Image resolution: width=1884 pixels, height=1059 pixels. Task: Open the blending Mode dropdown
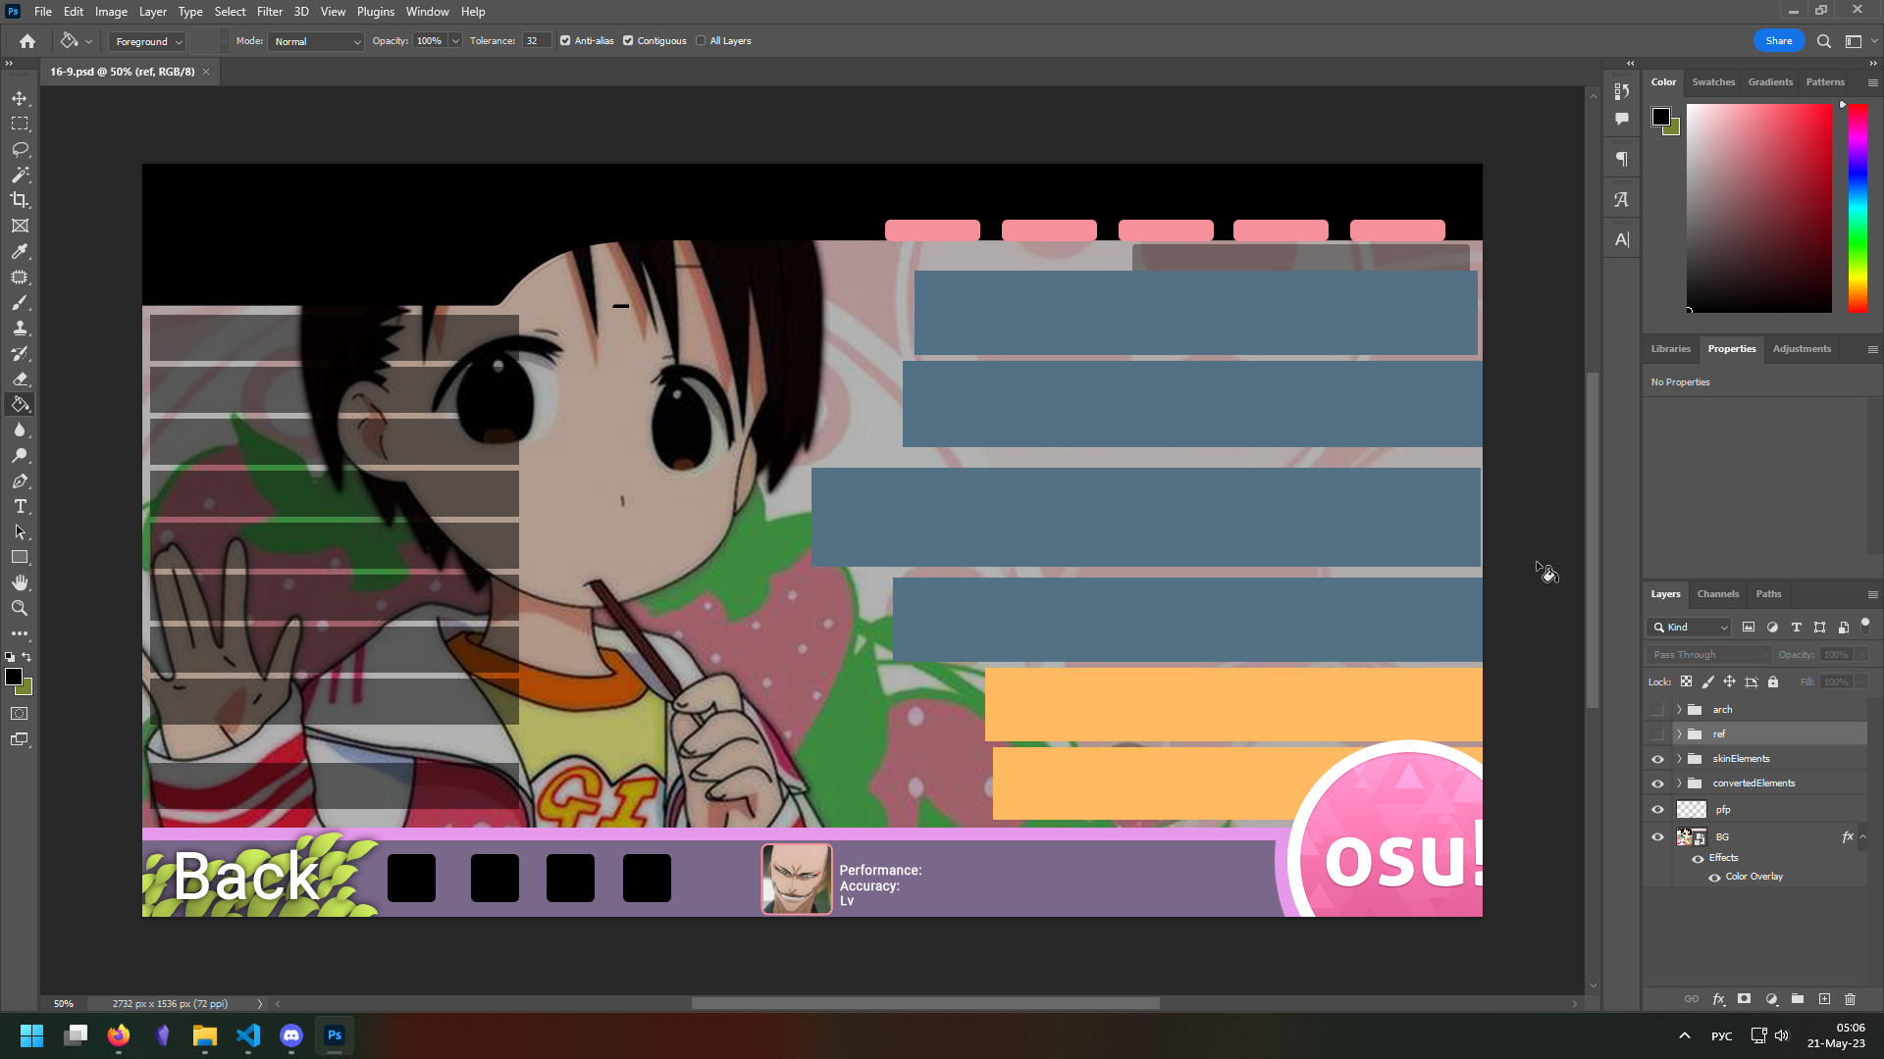pyautogui.click(x=316, y=41)
